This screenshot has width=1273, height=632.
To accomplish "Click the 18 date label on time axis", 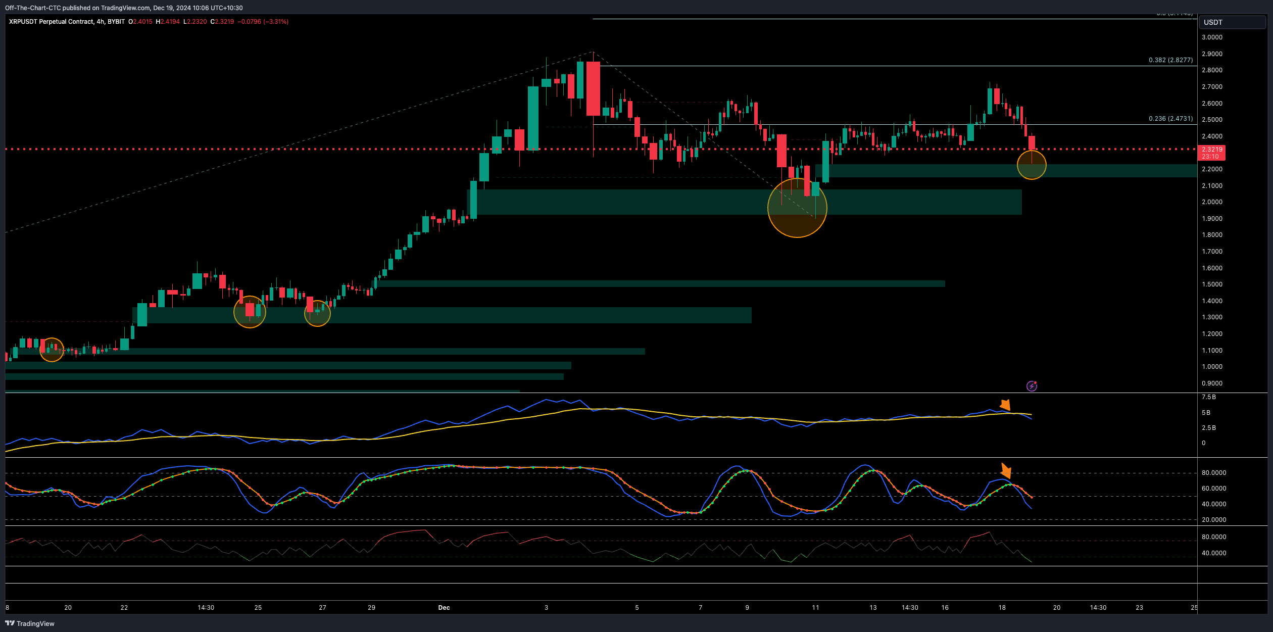I will coord(1002,608).
